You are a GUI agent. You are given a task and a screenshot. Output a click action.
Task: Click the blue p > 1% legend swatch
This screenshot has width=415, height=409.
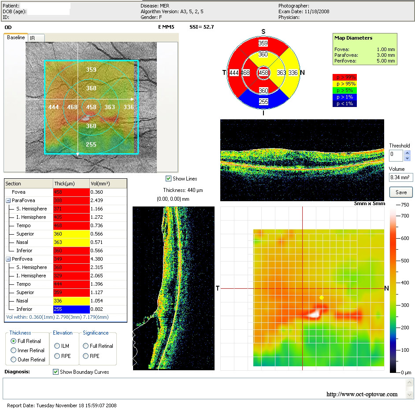(x=345, y=97)
